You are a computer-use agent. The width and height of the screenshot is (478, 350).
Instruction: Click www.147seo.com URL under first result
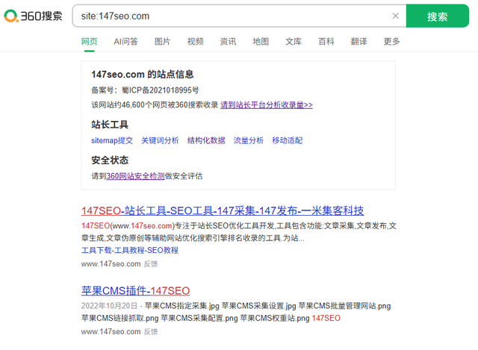(111, 263)
